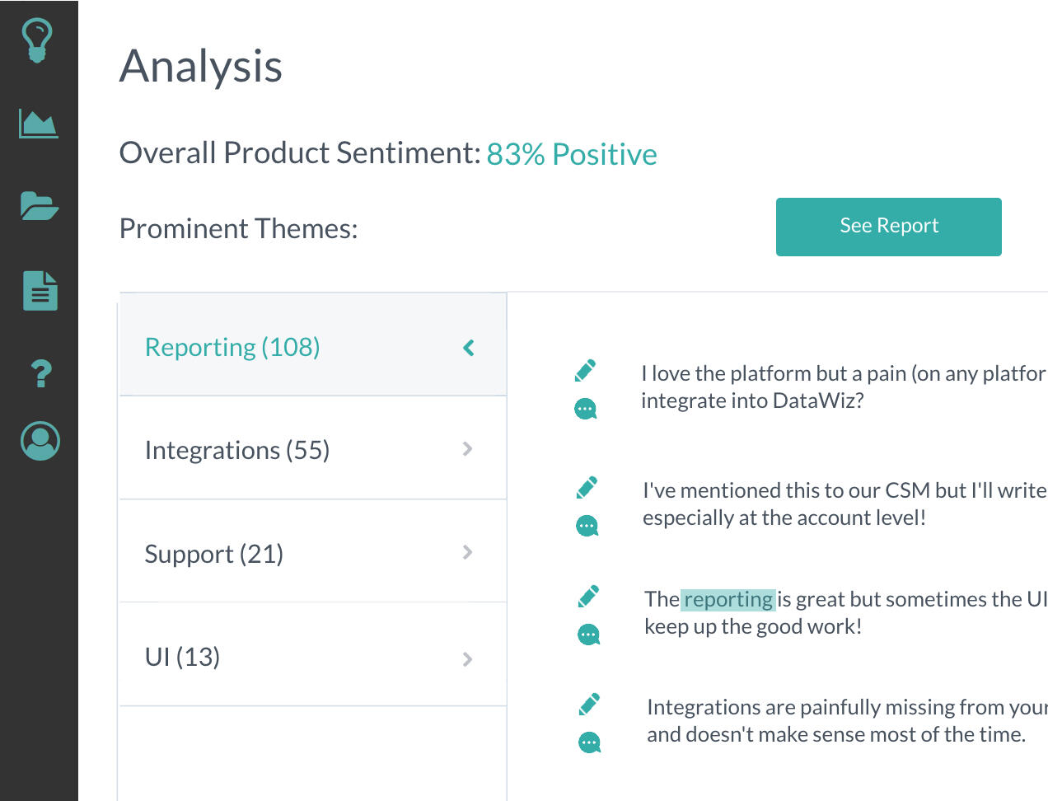
Task: Click the See Report button
Action: 889,227
